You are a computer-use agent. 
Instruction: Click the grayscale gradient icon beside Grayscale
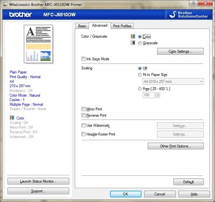[133, 43]
